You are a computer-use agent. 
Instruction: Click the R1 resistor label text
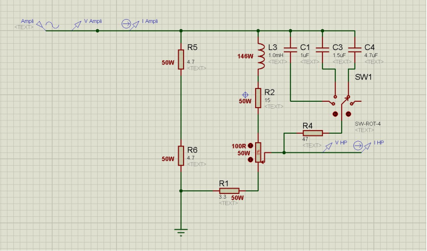point(225,183)
